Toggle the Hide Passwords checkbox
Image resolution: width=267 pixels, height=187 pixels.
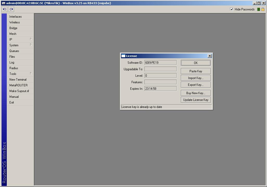[232, 9]
